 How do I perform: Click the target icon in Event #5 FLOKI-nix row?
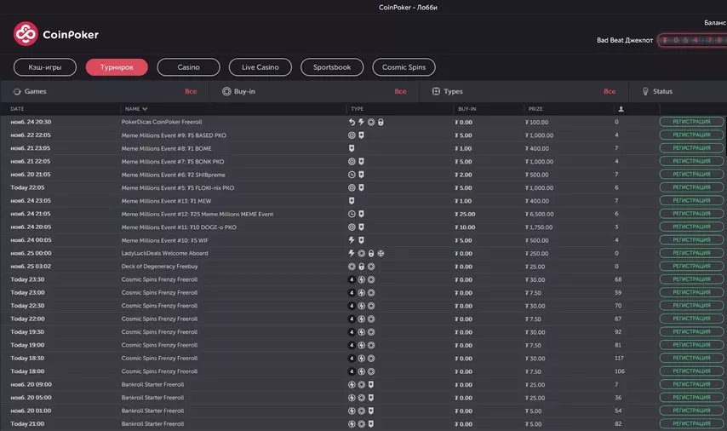point(352,188)
